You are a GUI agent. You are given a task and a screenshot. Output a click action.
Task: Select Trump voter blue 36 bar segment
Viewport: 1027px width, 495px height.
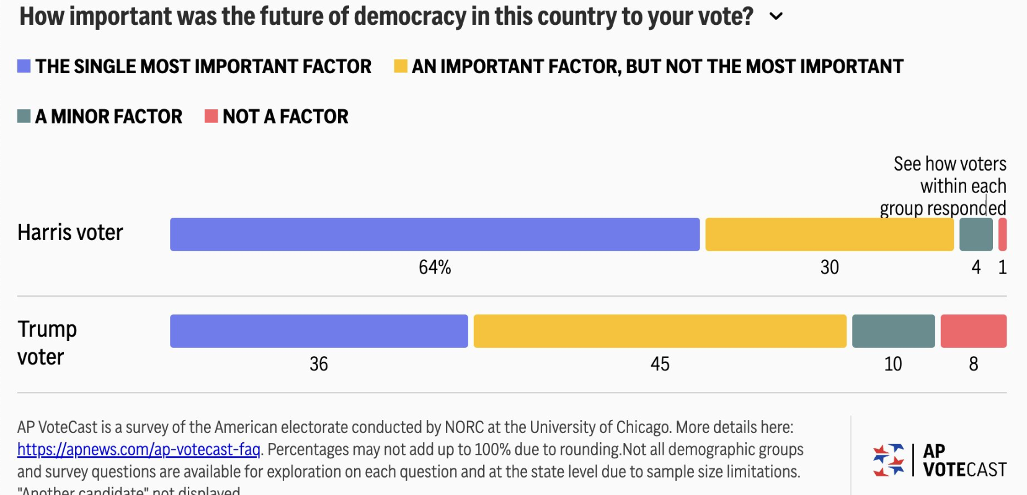[319, 331]
